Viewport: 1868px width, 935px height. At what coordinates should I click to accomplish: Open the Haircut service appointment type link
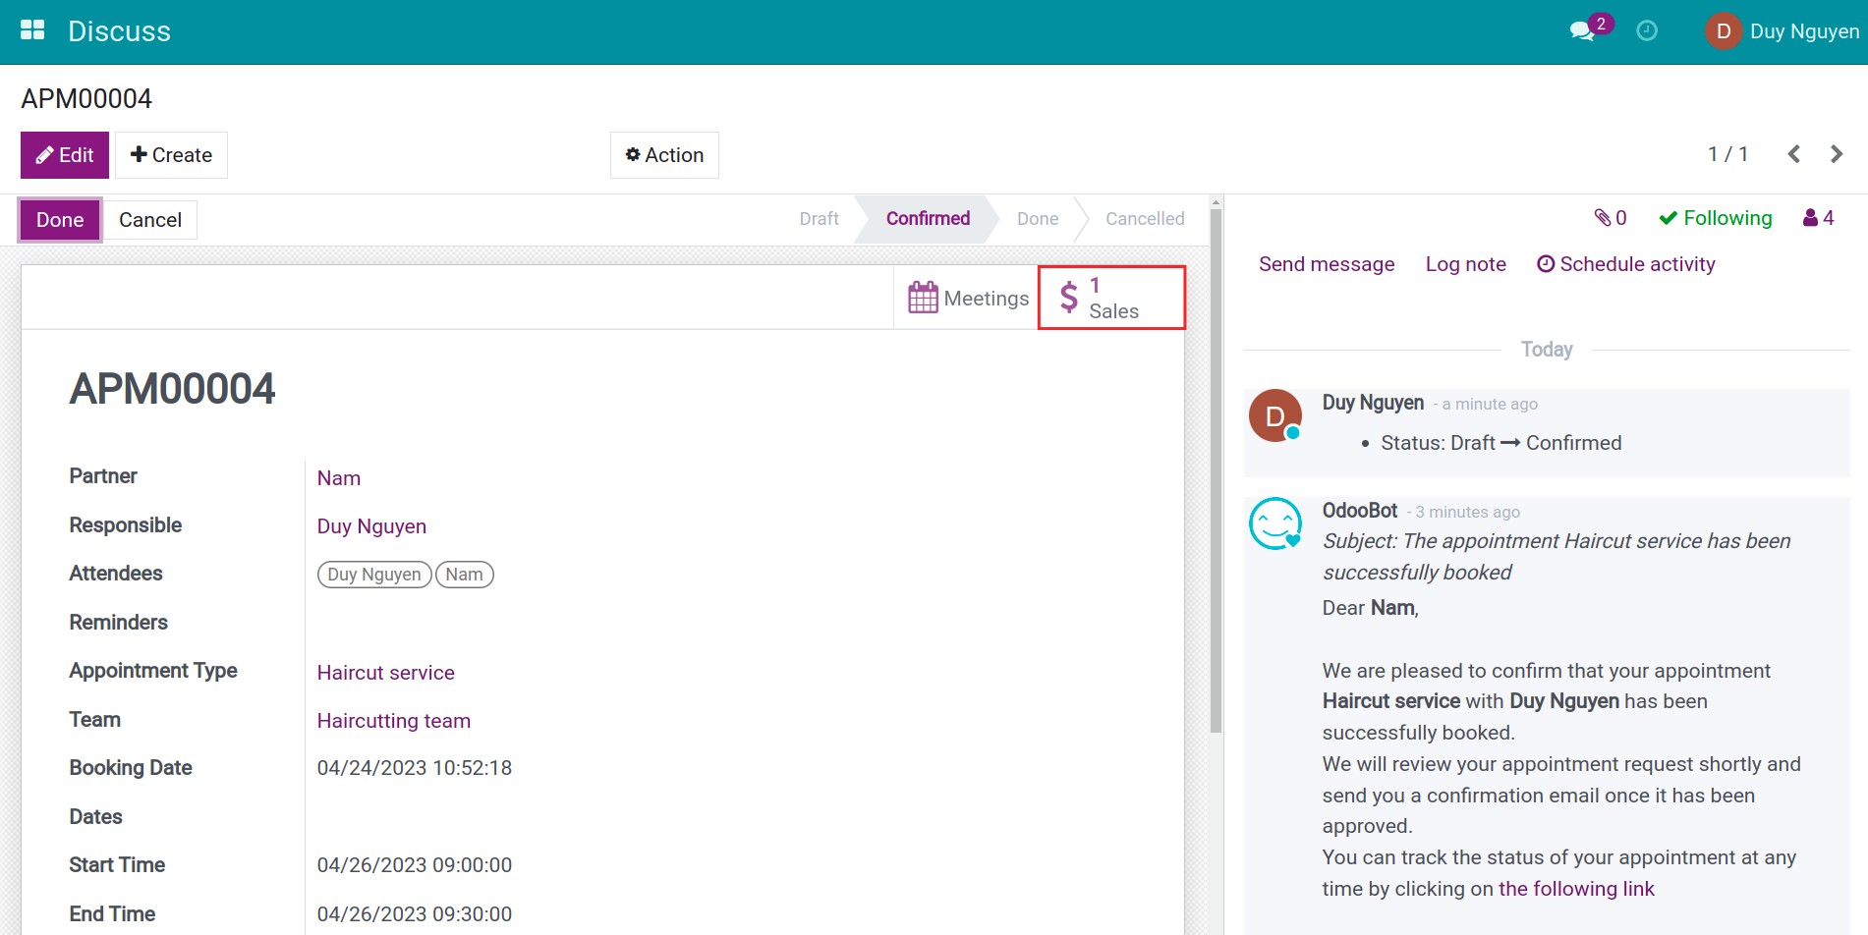(385, 673)
